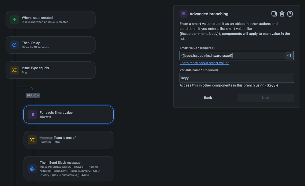Image resolution: width=305 pixels, height=186 pixels.
Task: Open the smart value picker braces icon
Action: [x=289, y=55]
